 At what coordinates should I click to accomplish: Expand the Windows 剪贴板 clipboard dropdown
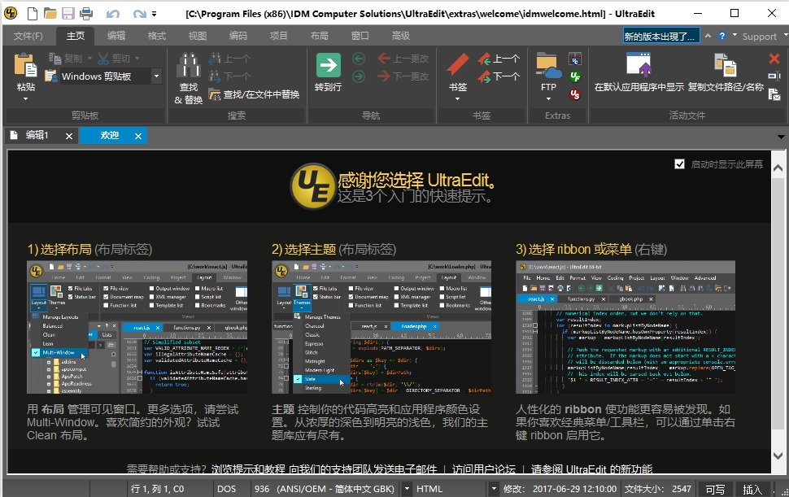coord(156,76)
